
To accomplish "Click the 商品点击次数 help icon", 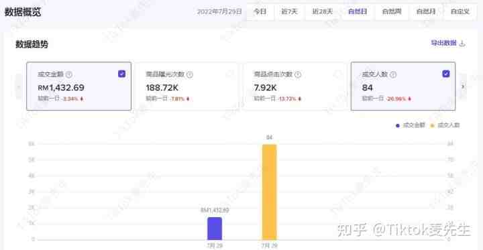I will (x=298, y=74).
